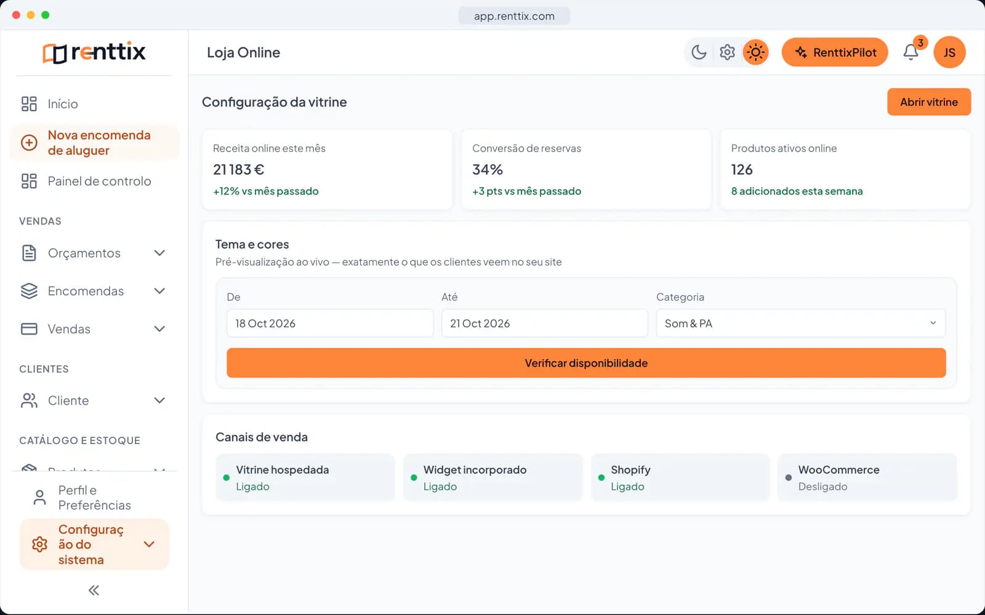Enable light mode sun icon

point(755,52)
